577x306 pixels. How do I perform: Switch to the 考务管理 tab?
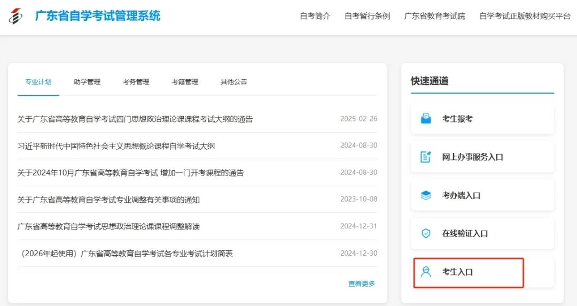[136, 82]
